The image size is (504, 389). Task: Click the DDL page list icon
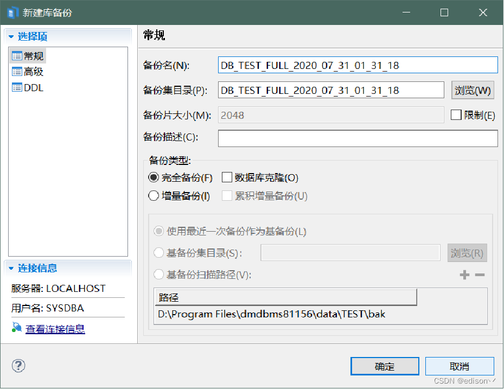tap(17, 87)
